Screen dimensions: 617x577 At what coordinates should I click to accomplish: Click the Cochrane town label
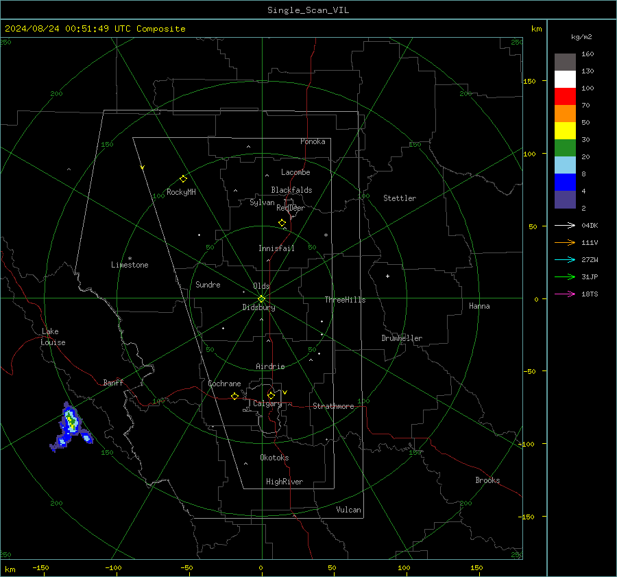(x=224, y=384)
